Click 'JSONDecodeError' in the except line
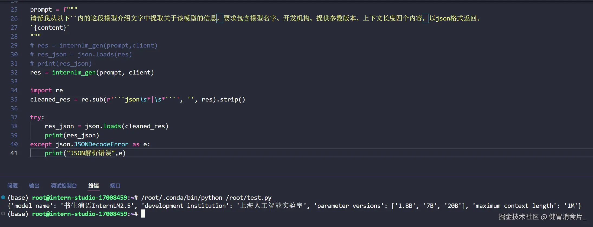The image size is (593, 227). tap(101, 144)
